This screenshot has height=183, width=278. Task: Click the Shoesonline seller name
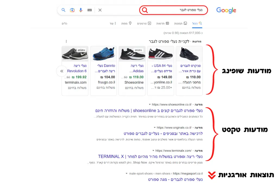pos(134,83)
